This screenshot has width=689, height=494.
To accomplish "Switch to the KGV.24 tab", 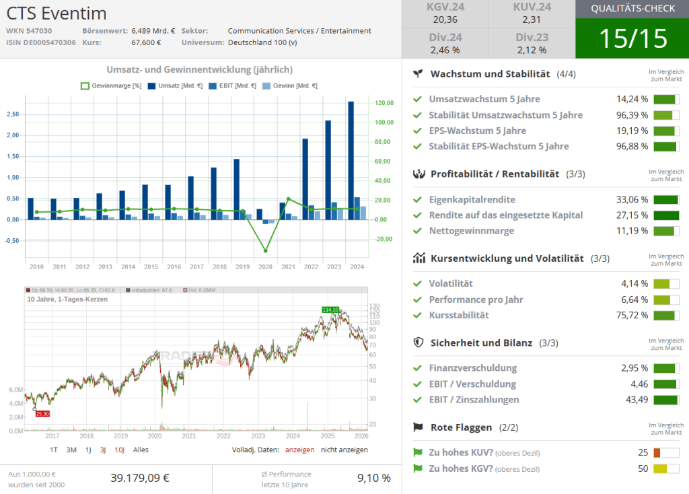I will 444,12.
